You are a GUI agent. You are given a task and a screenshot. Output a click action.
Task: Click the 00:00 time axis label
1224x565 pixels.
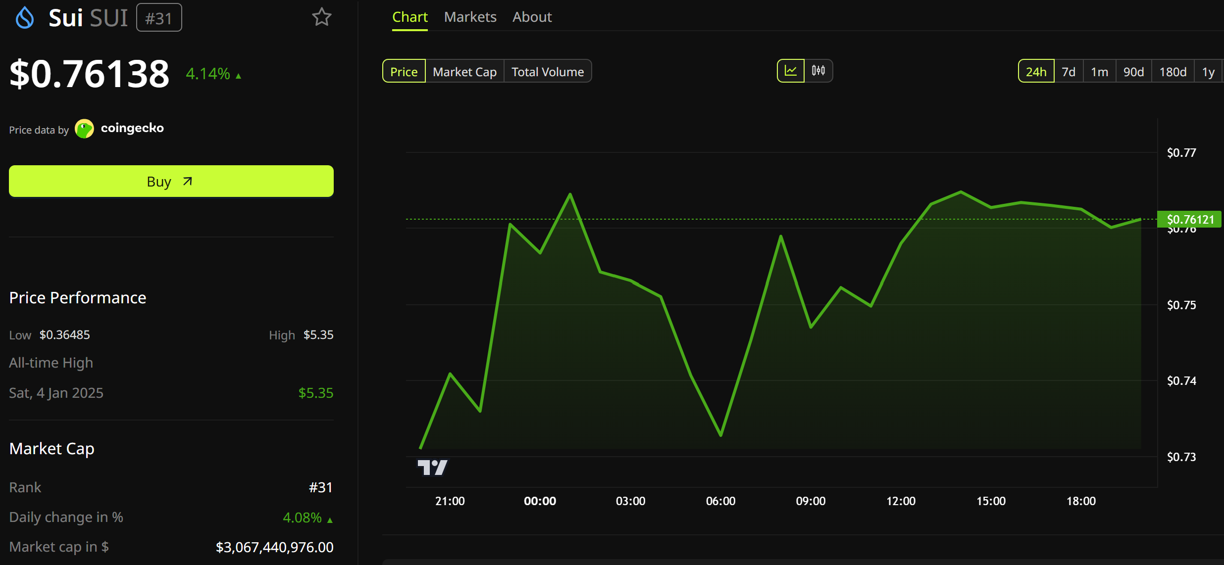[540, 501]
